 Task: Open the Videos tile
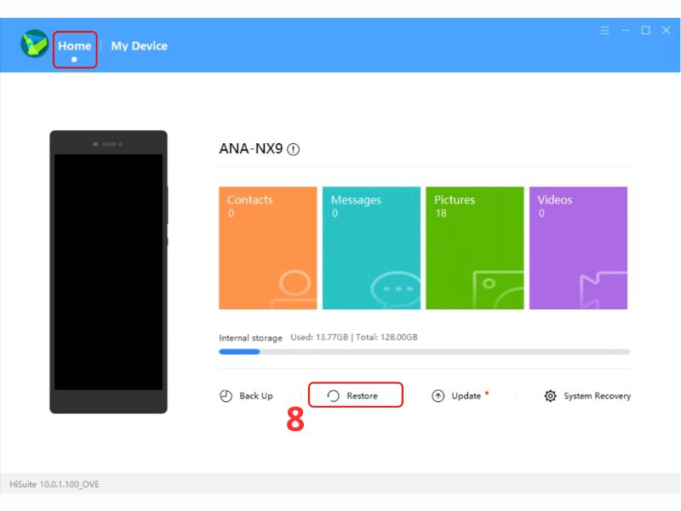pos(578,248)
